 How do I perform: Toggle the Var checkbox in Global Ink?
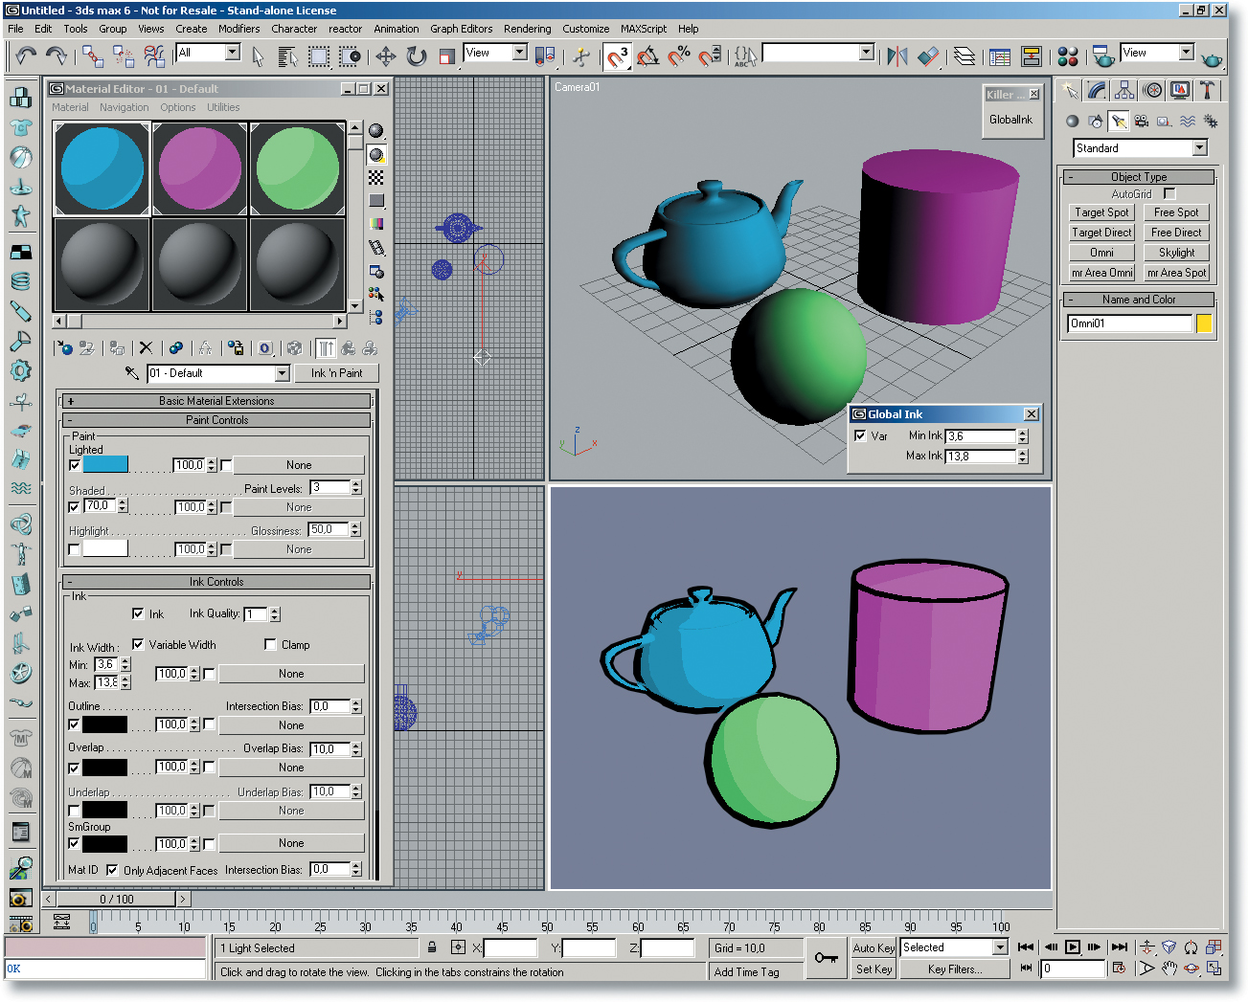pos(860,435)
